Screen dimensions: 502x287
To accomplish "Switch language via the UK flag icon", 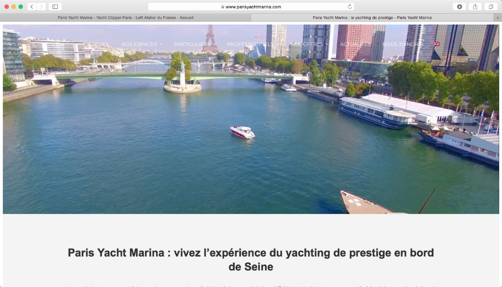I will click(436, 44).
